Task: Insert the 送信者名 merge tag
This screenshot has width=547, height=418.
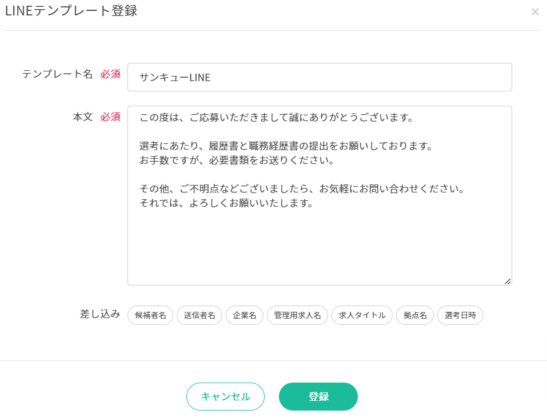Action: pyautogui.click(x=199, y=315)
